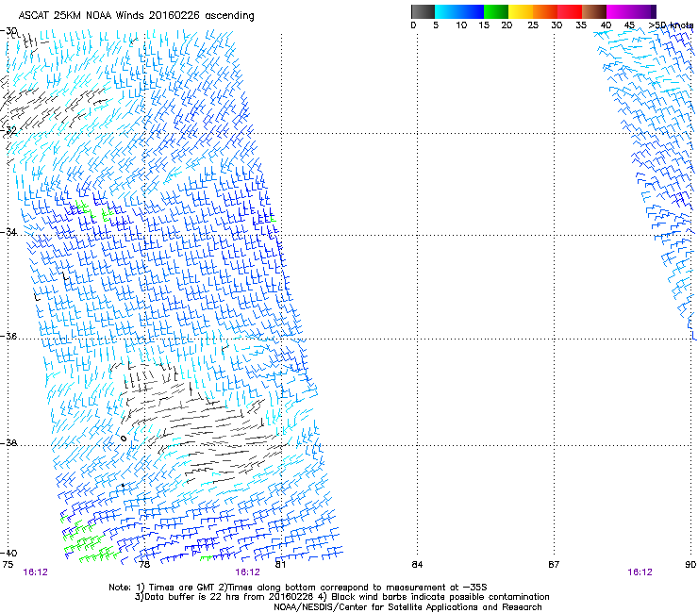The width and height of the screenshot is (698, 613).
Task: Click the 16:12 time label between 78 and 81
Action: [247, 572]
